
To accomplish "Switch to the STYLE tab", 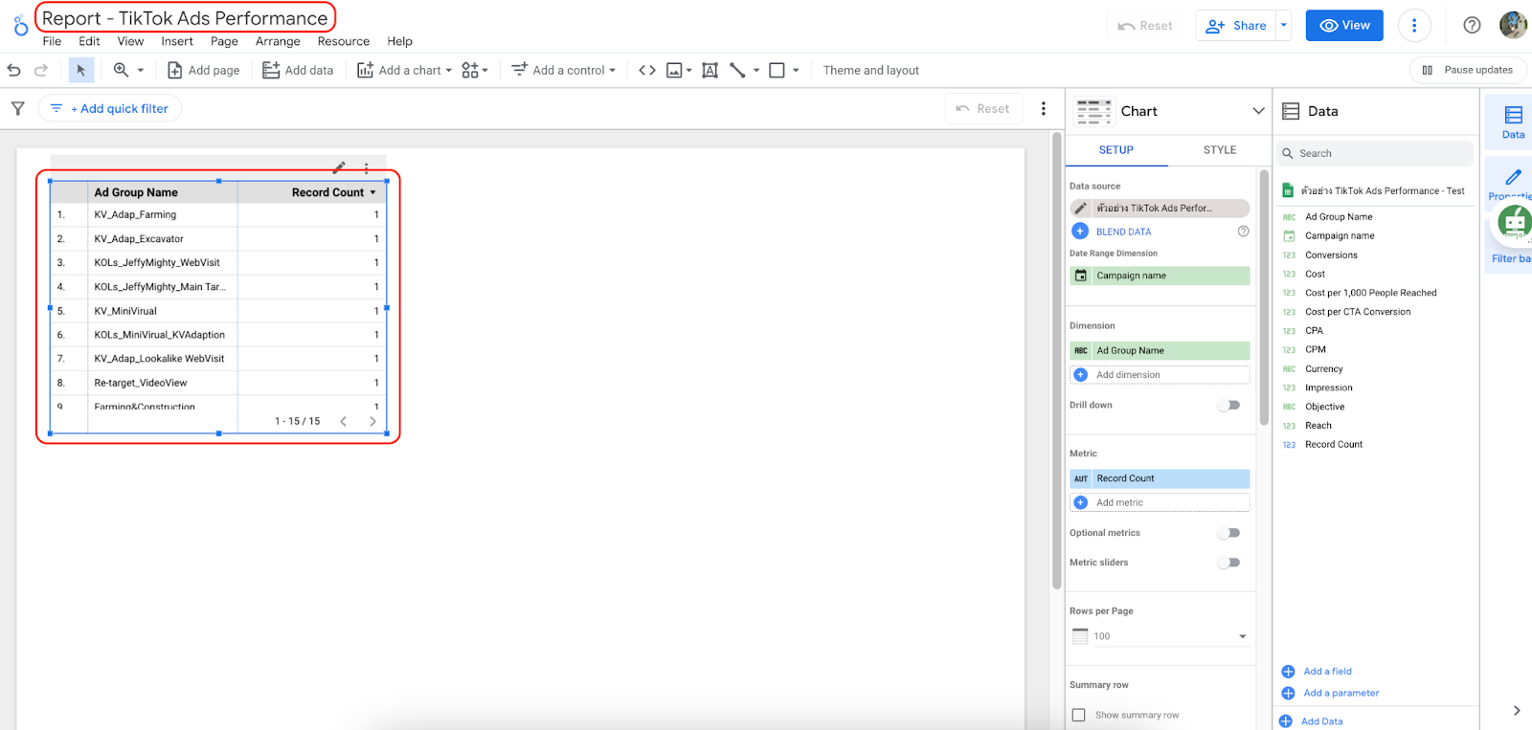I will (1220, 150).
